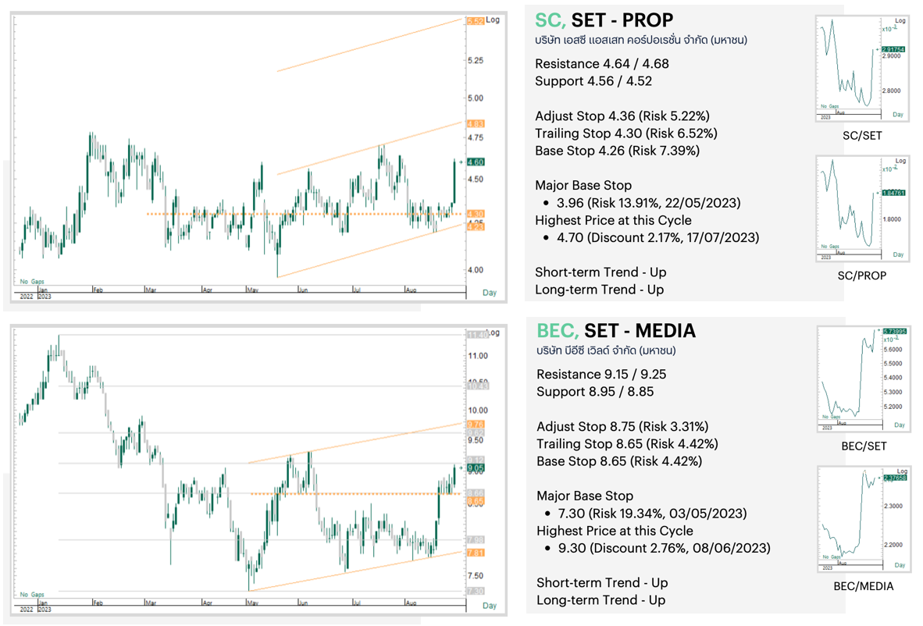923x626 pixels.
Task: Click the 'SET - MEDIA' sector heading
Action: (640, 331)
